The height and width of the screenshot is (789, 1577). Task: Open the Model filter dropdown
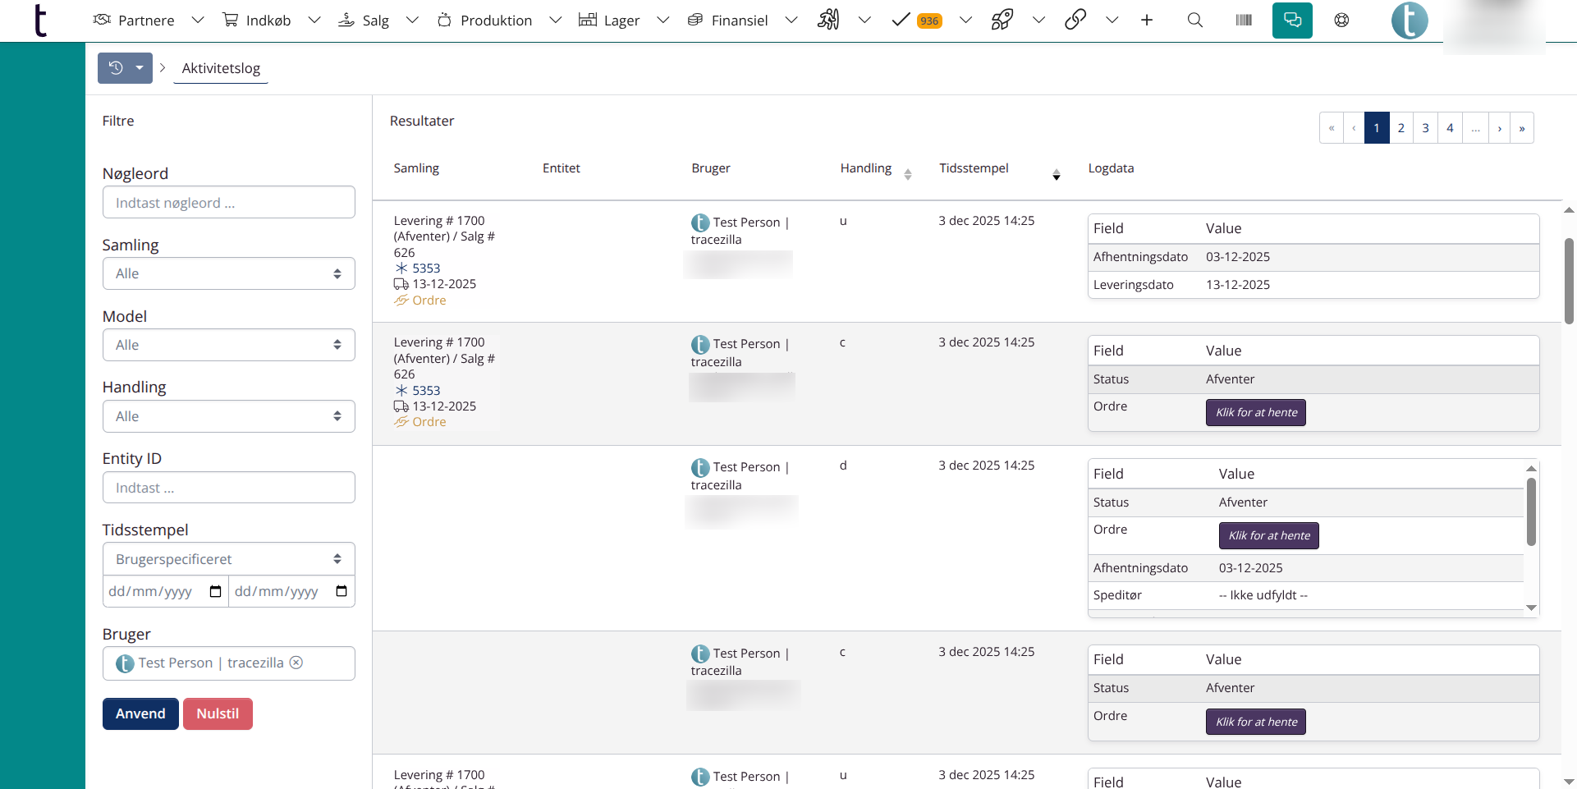228,345
